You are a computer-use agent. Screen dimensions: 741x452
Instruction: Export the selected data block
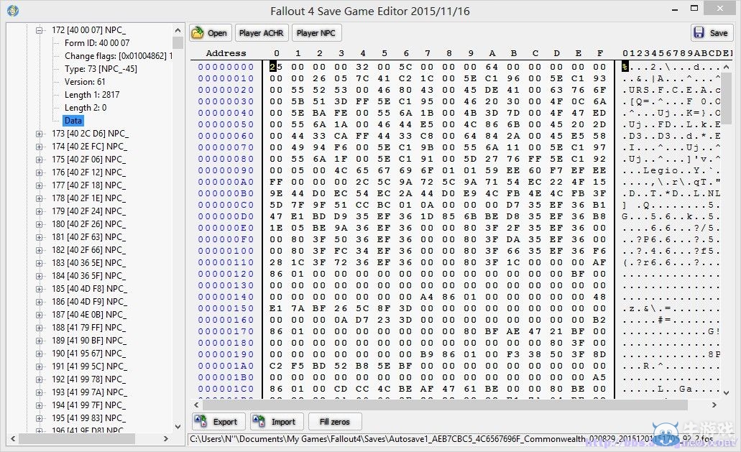tap(218, 422)
